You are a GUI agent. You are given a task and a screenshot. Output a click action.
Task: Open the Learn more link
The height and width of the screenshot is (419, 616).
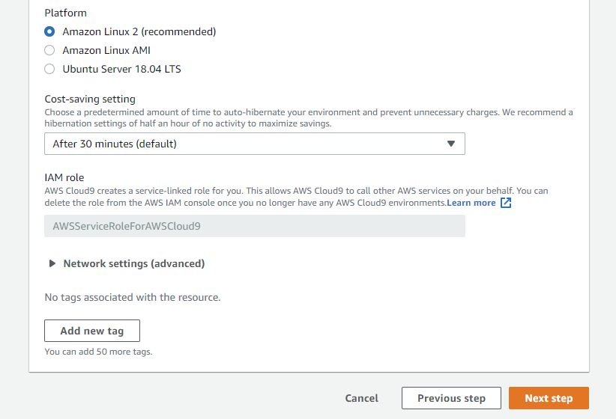coord(471,203)
